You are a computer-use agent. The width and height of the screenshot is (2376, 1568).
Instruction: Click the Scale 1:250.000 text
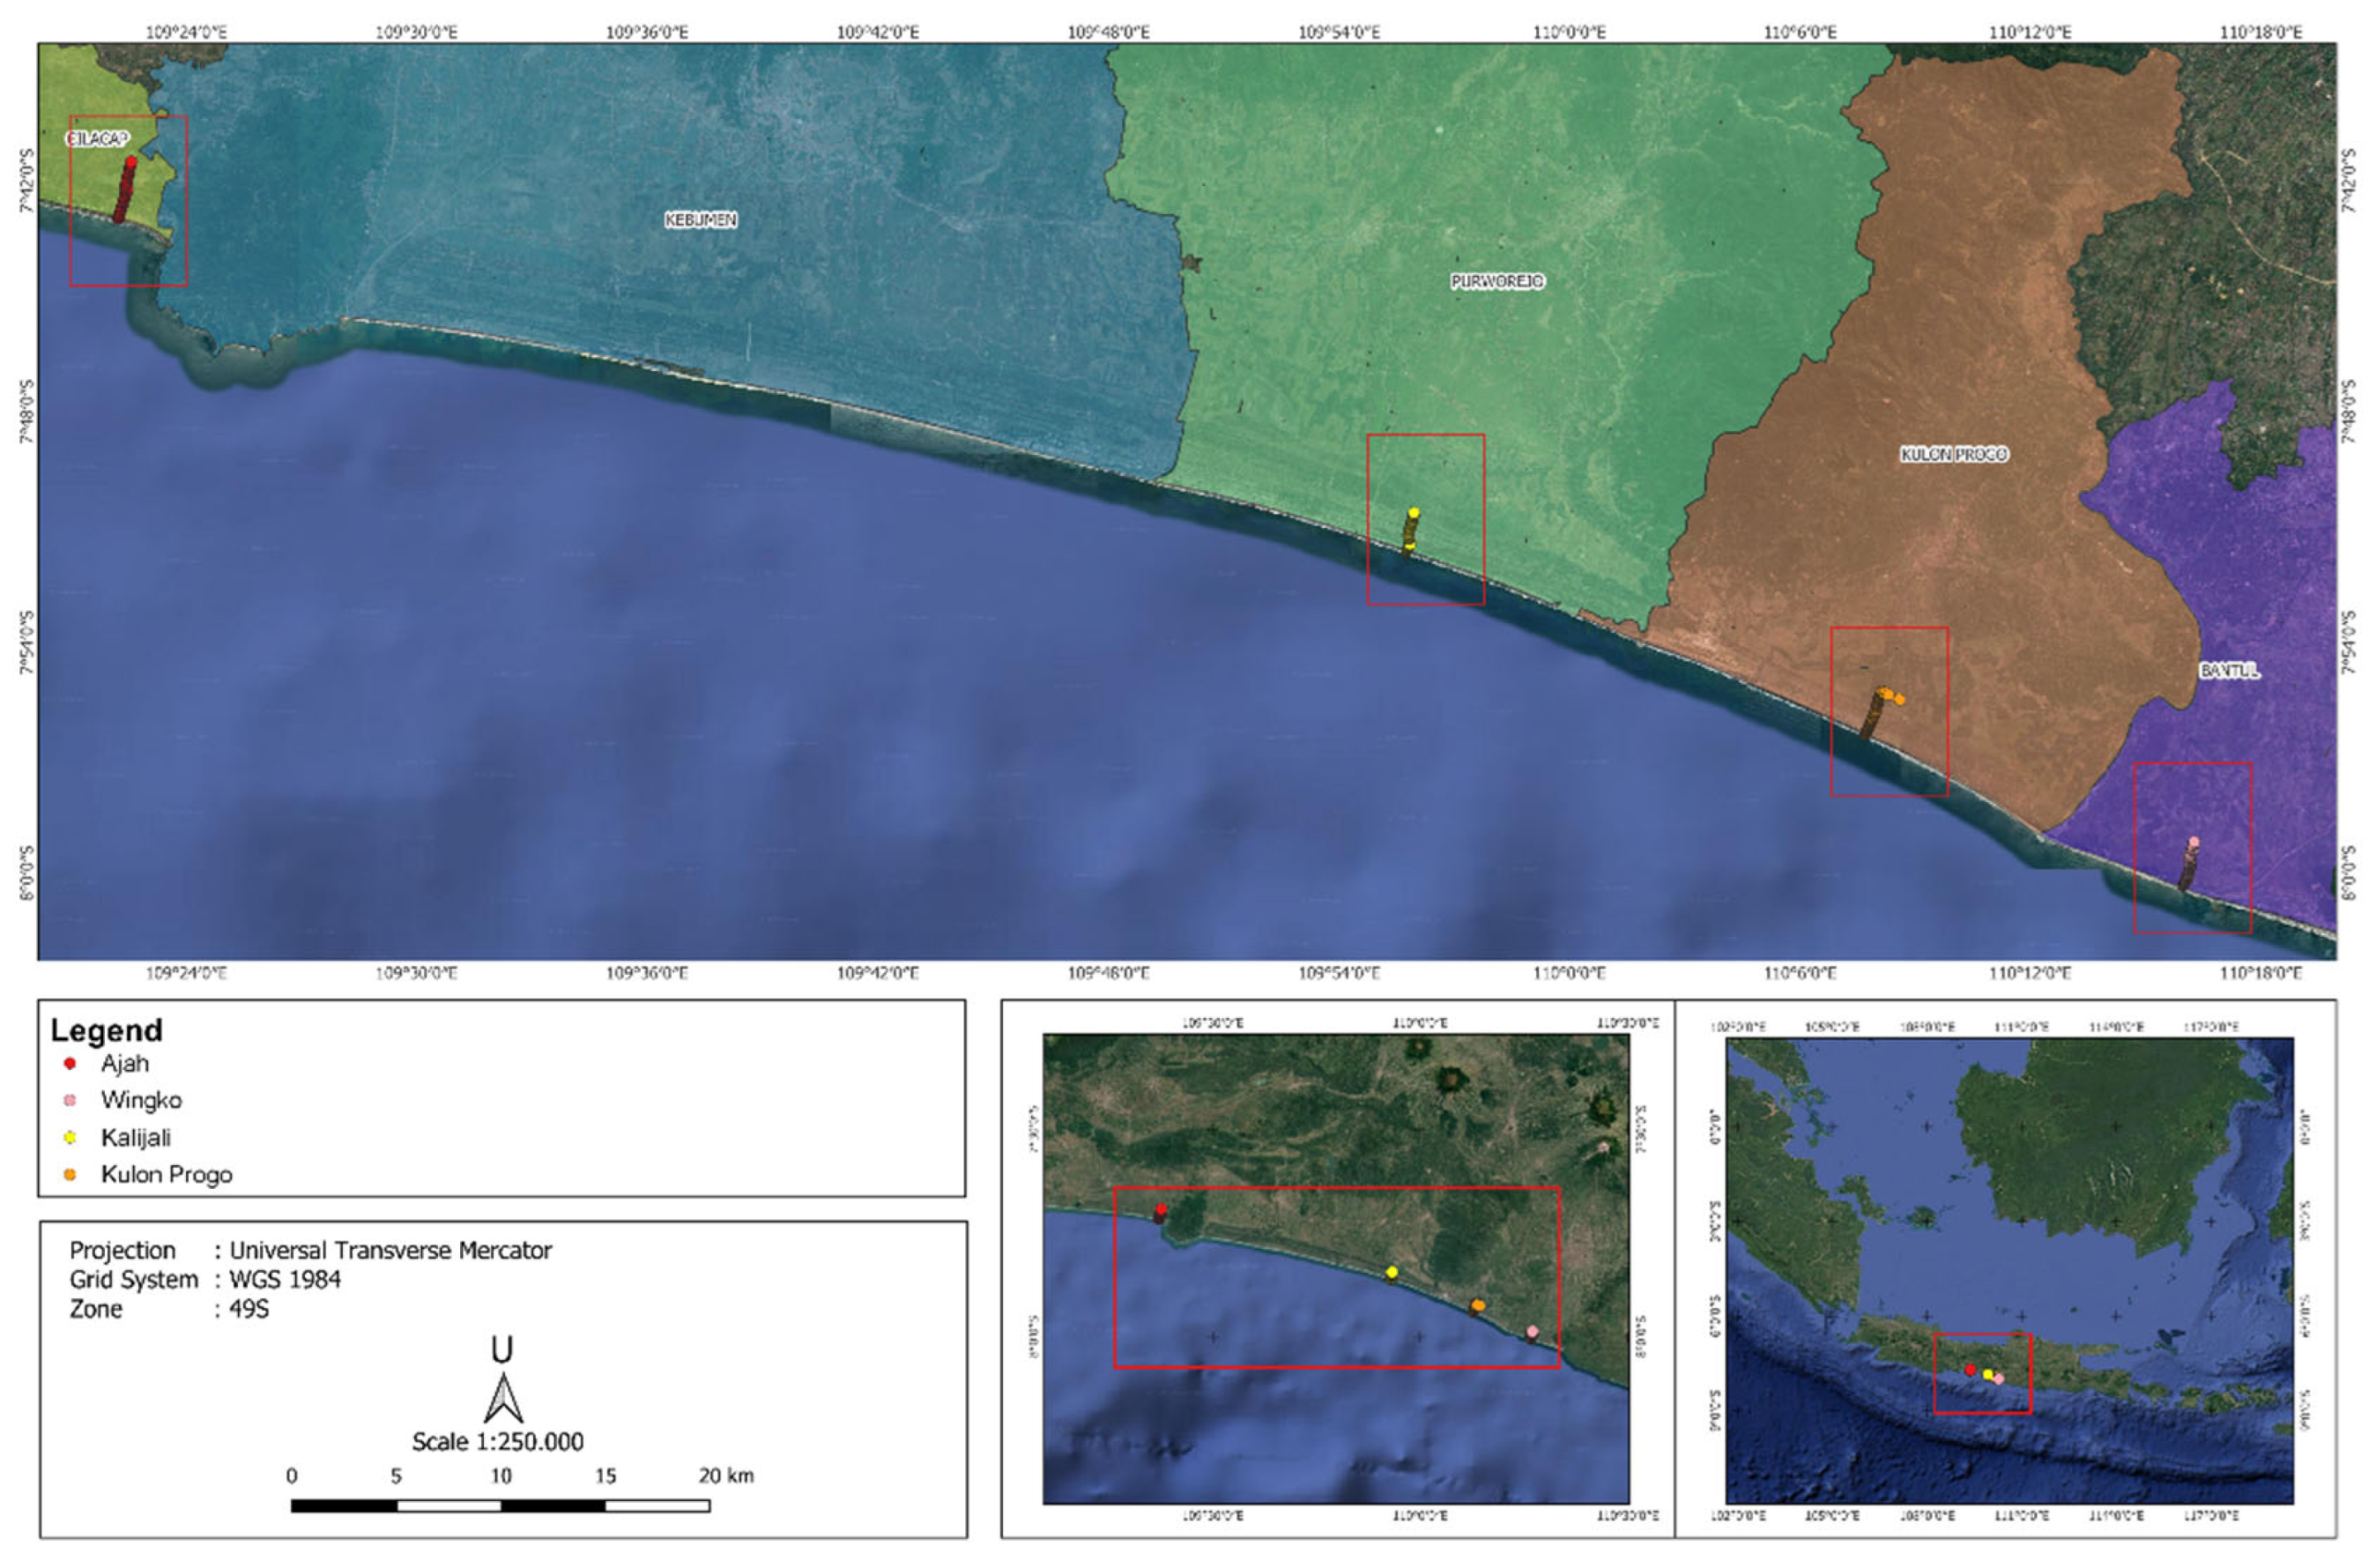click(x=498, y=1442)
